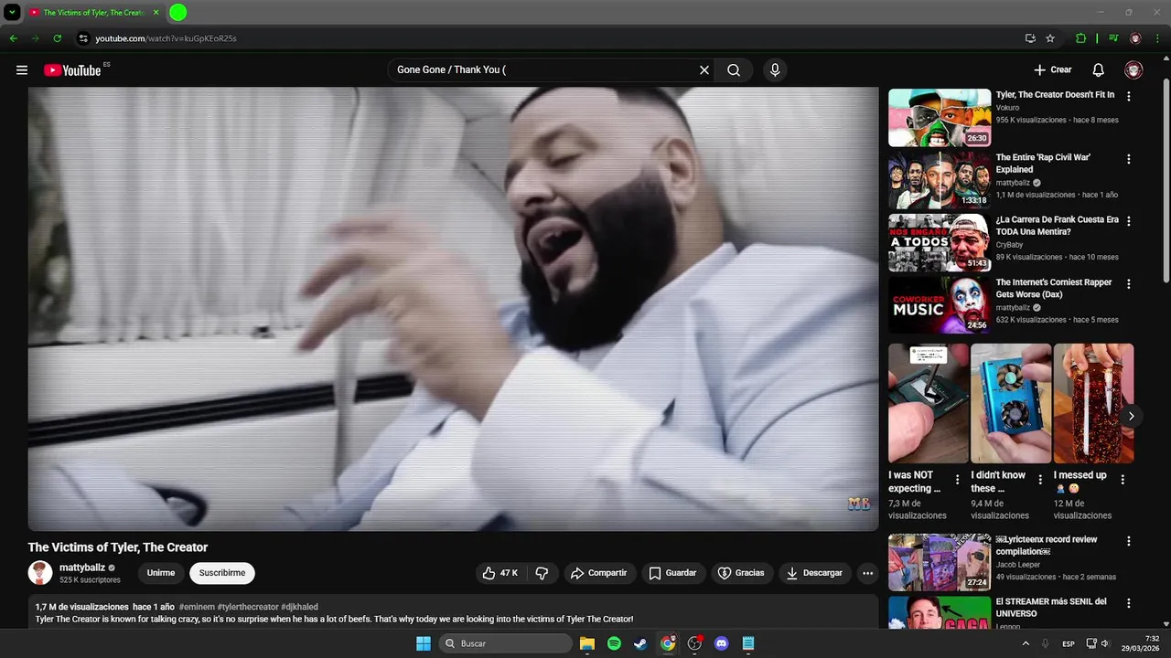Go back in browser history

point(13,38)
